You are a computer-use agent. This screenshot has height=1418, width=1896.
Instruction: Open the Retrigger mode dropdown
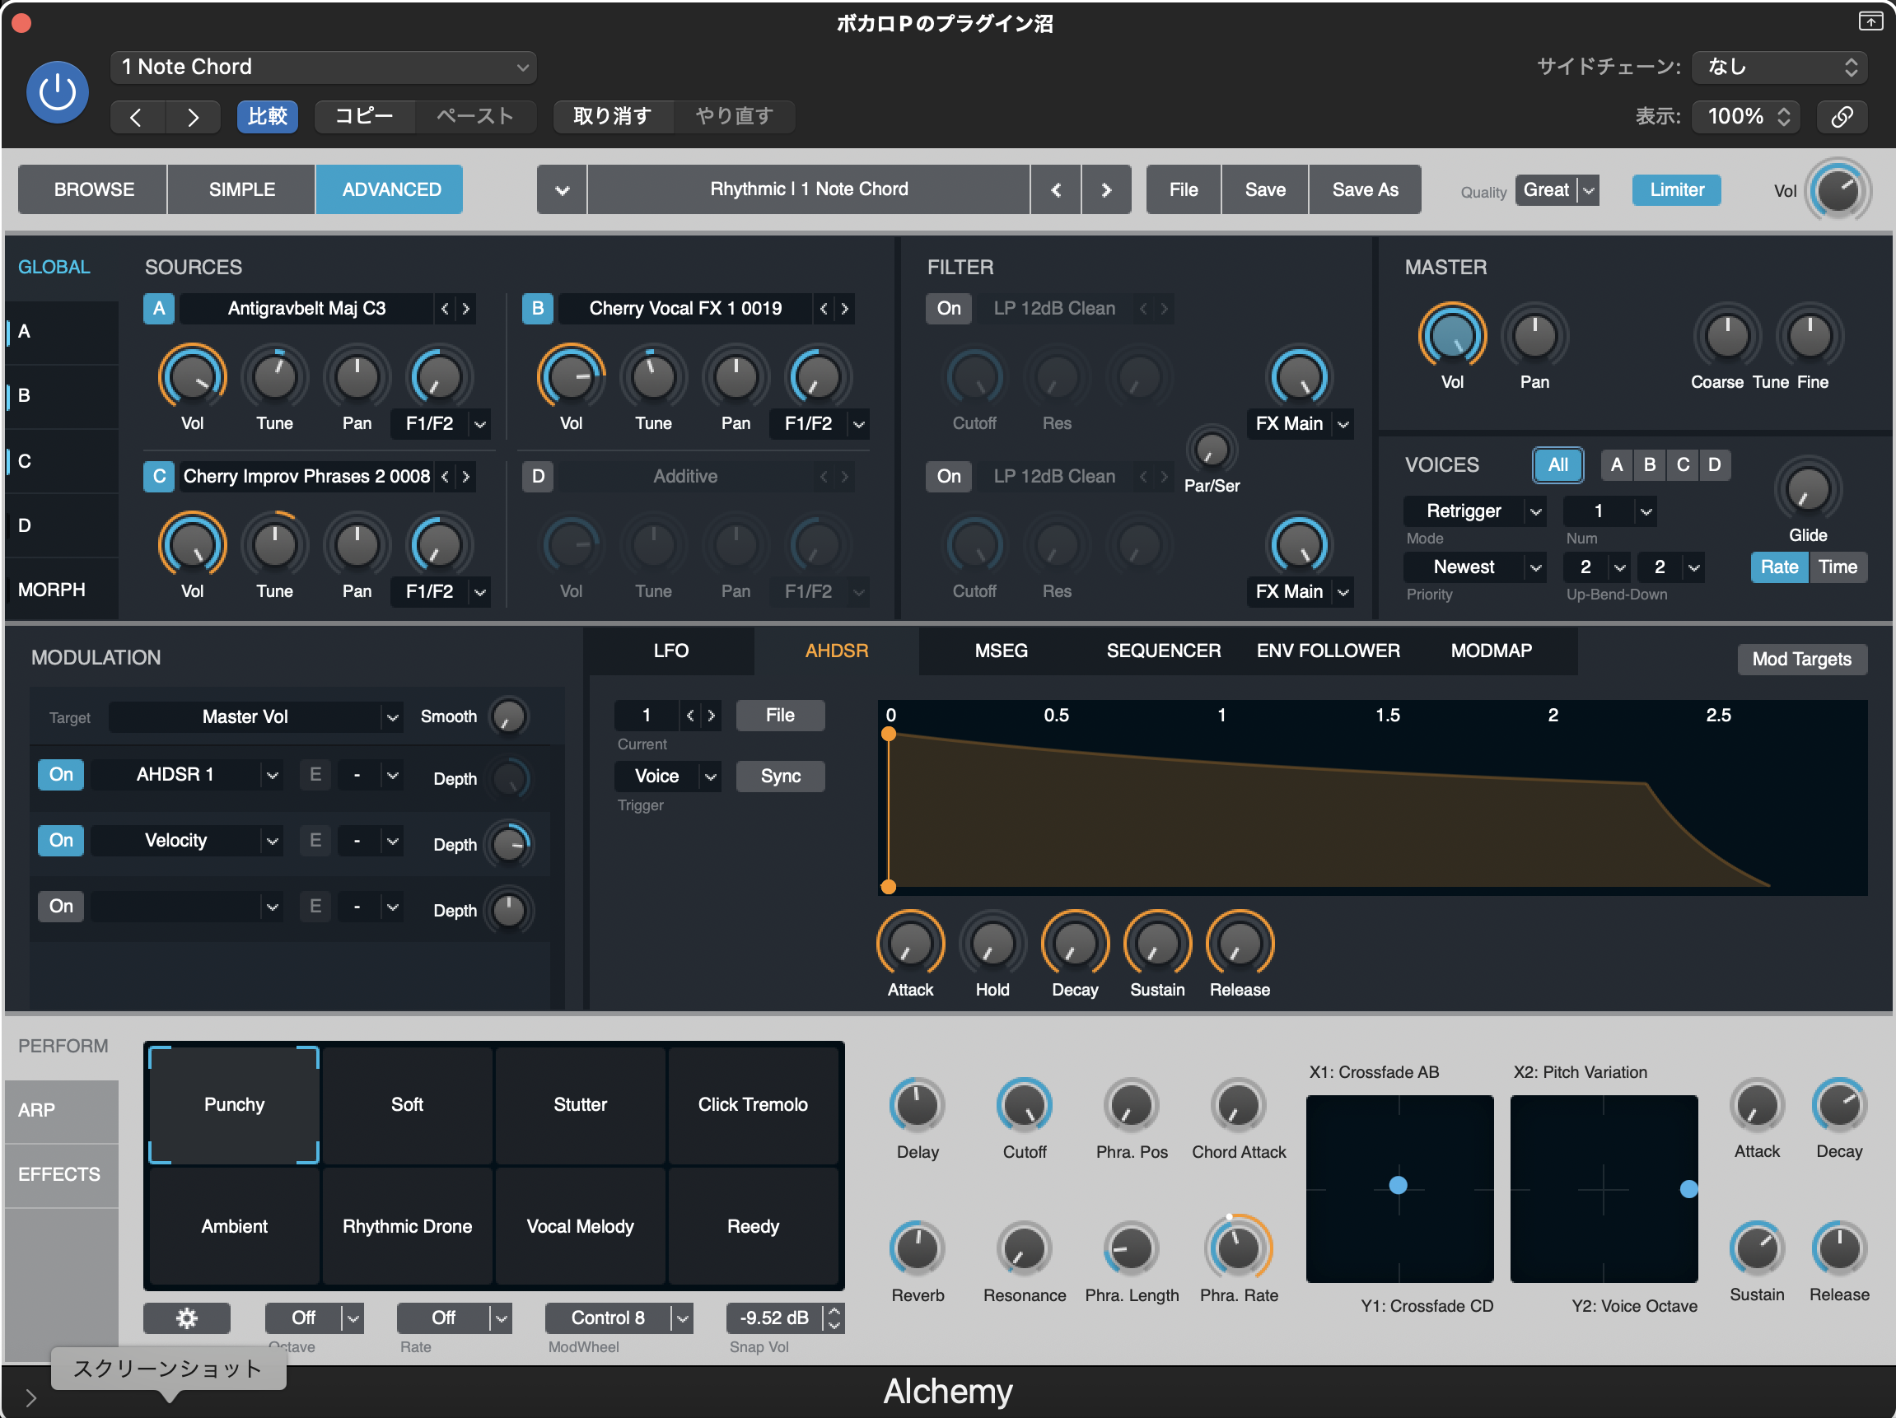tap(1474, 511)
